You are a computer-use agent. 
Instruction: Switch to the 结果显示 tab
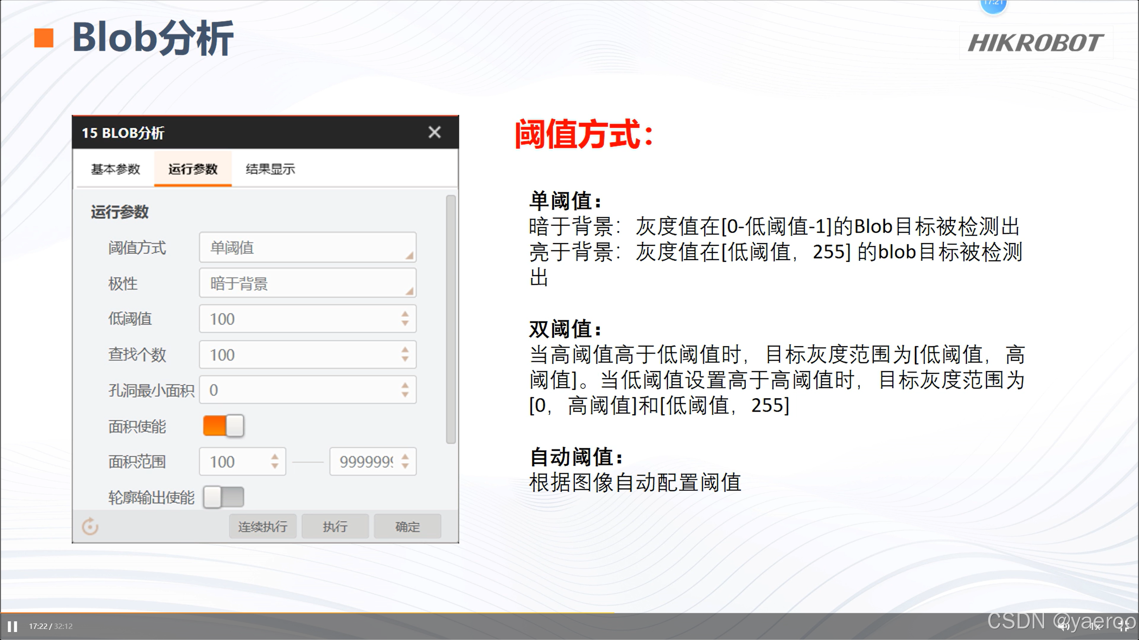[x=270, y=169]
